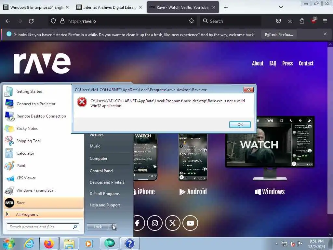Image resolution: width=333 pixels, height=250 pixels.
Task: Click the uBlock extension icon with badge
Action: (314, 21)
